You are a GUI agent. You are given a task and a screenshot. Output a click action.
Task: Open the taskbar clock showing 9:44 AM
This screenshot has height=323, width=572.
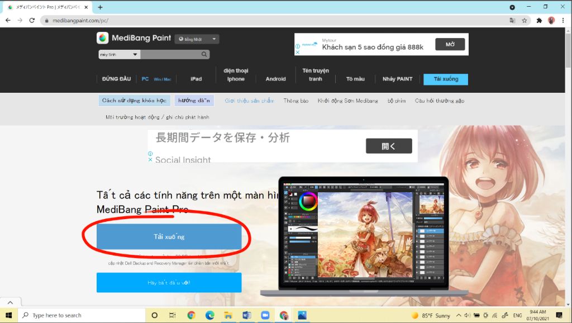[x=538, y=315]
